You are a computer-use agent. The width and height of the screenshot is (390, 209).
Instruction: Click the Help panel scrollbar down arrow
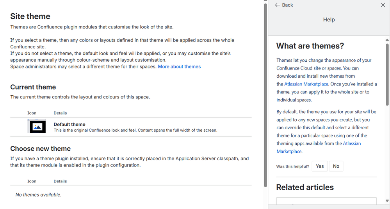click(387, 201)
